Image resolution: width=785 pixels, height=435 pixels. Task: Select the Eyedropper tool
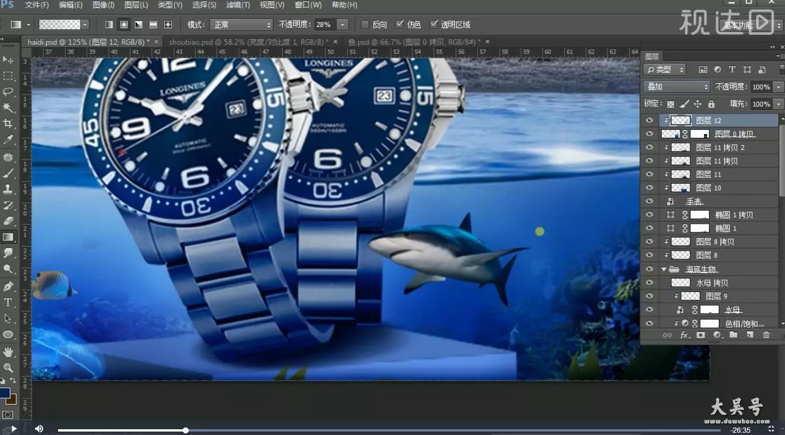[8, 139]
